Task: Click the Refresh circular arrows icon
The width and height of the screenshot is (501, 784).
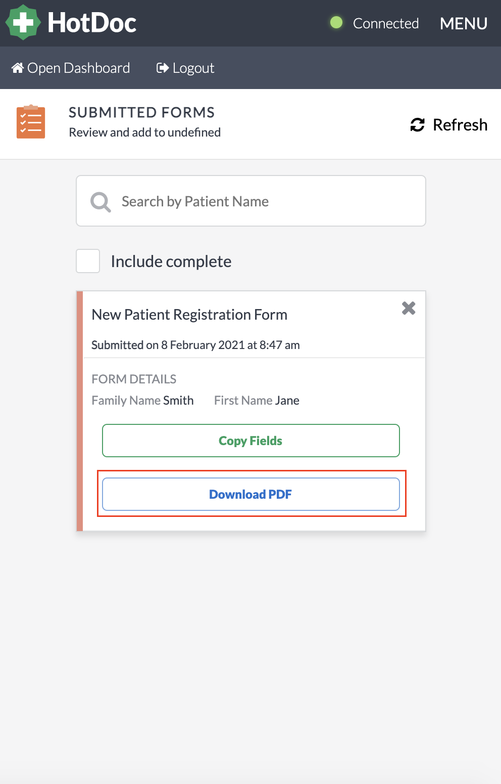Action: coord(417,125)
